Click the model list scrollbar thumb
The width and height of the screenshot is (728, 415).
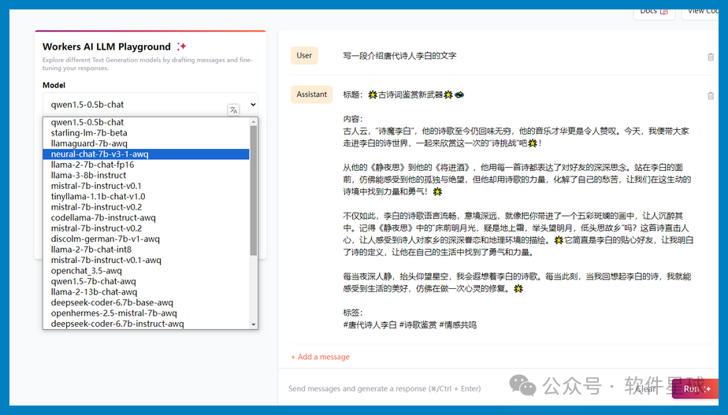click(254, 191)
